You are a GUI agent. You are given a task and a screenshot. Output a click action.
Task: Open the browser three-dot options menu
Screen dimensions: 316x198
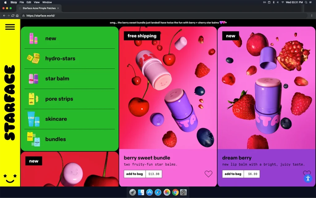[x=312, y=15]
